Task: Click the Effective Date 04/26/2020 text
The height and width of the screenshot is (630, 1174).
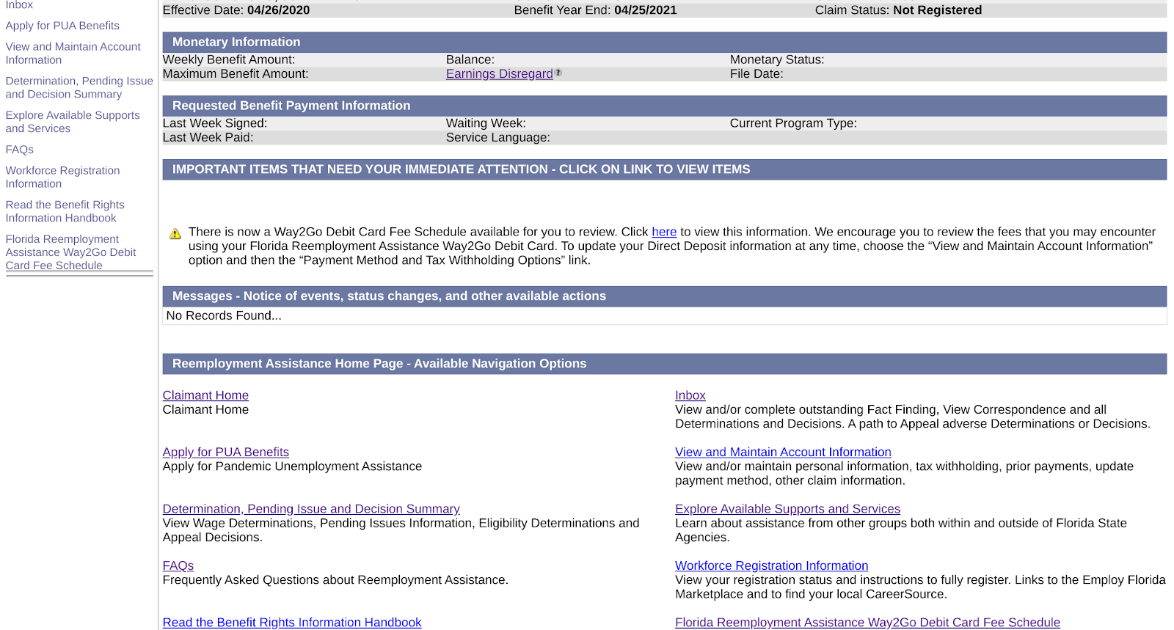Action: tap(236, 10)
